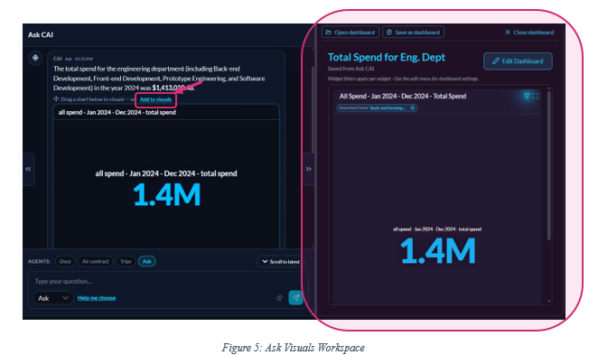Click the Open dashboard button
This screenshot has width=589, height=355.
(351, 33)
